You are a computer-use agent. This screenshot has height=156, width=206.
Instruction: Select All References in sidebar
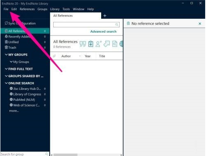pyautogui.click(x=25, y=31)
